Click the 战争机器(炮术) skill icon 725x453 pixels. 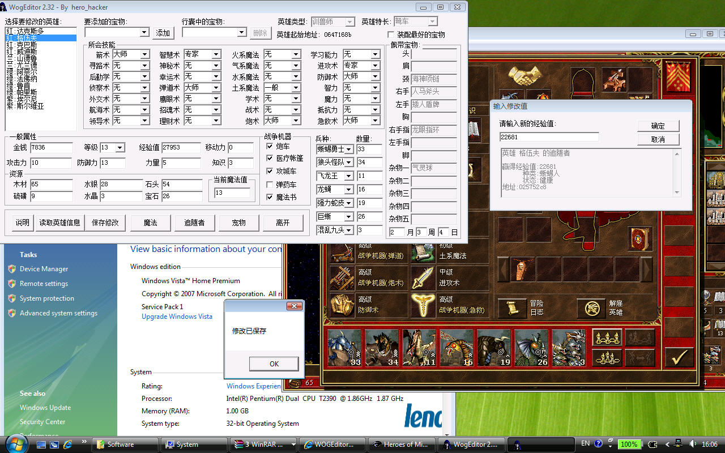[343, 277]
